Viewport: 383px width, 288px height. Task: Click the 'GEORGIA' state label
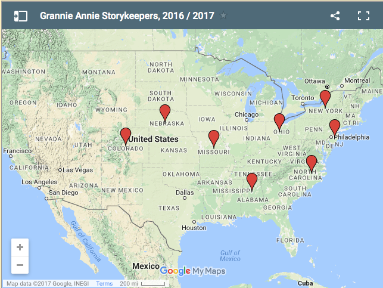(278, 208)
